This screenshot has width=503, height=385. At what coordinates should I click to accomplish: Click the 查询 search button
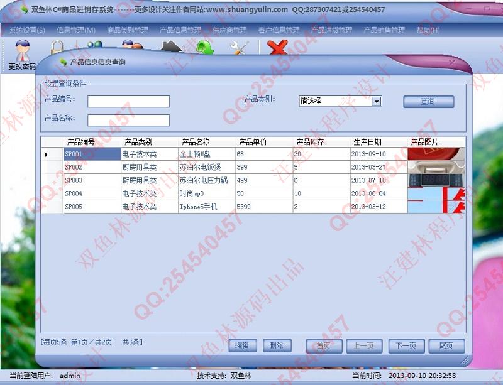point(428,102)
